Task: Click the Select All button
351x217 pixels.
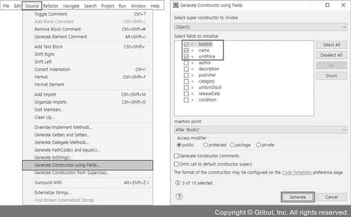Action: (331, 45)
